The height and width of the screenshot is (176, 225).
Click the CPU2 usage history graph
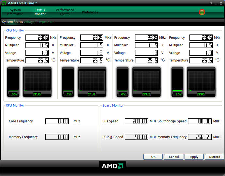point(146,82)
